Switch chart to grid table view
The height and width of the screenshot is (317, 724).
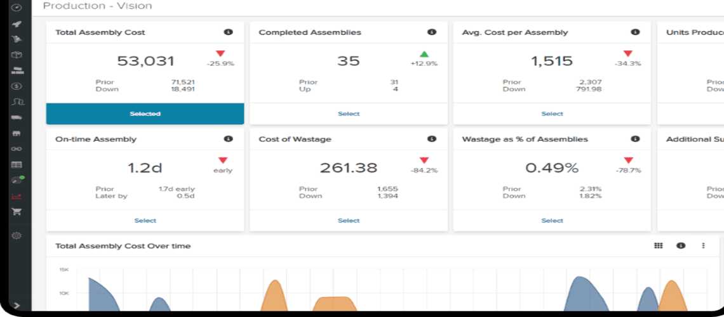(x=659, y=245)
